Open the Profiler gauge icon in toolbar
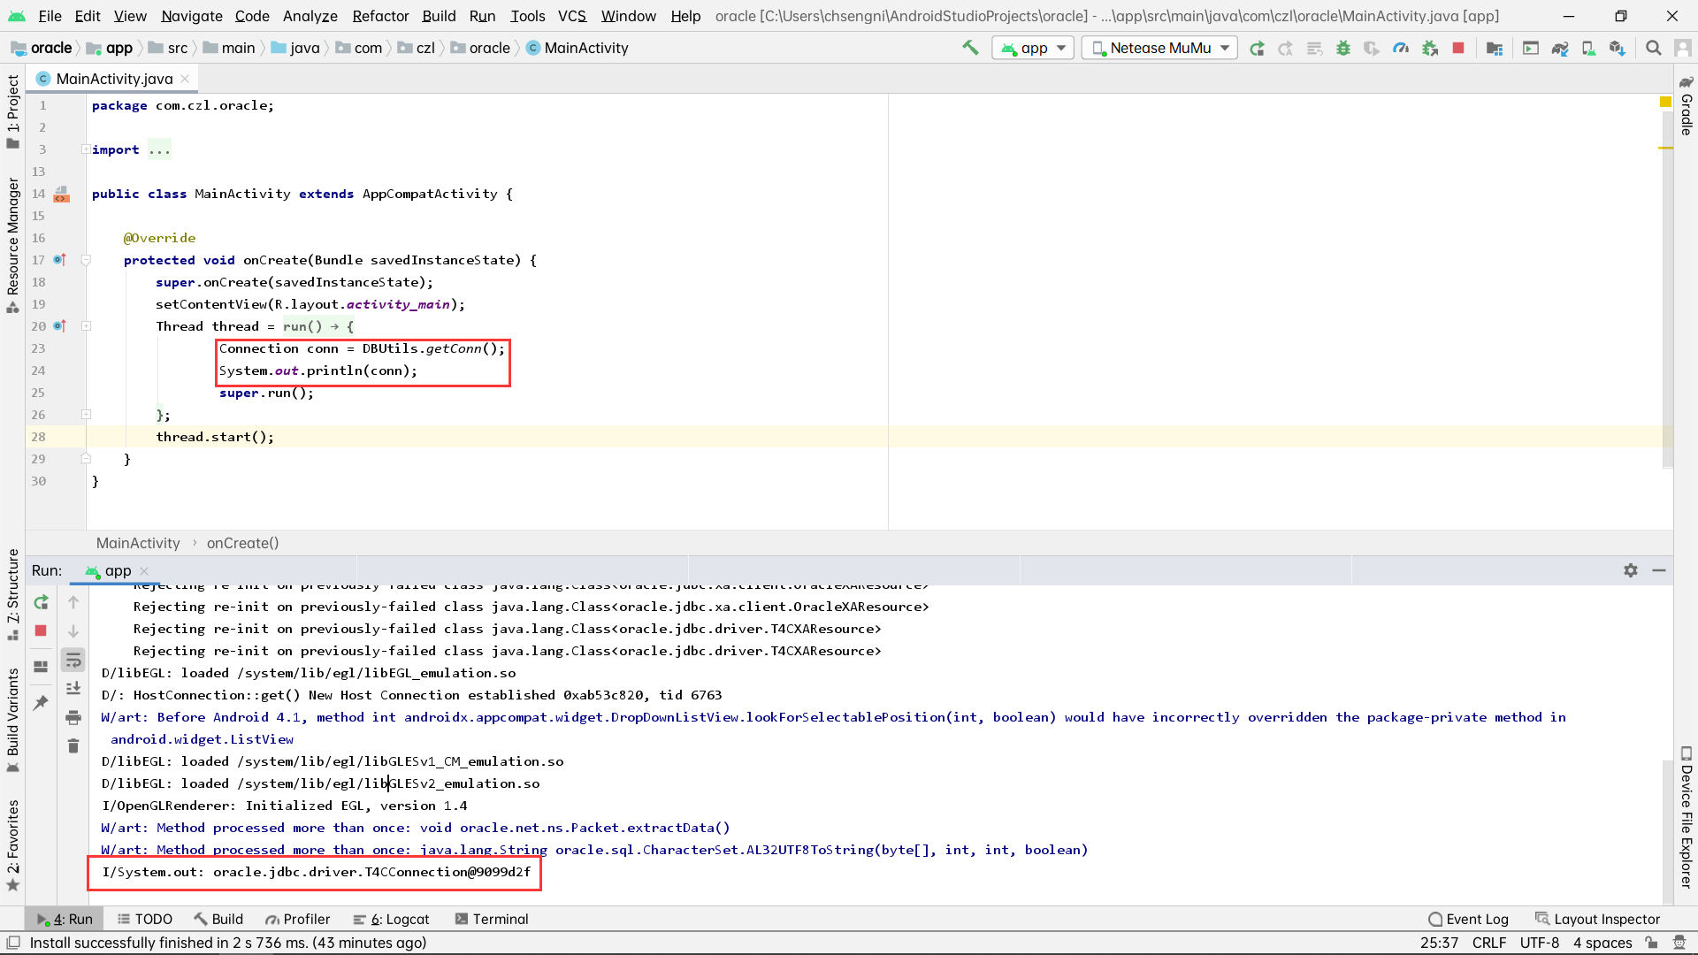 pyautogui.click(x=1401, y=48)
